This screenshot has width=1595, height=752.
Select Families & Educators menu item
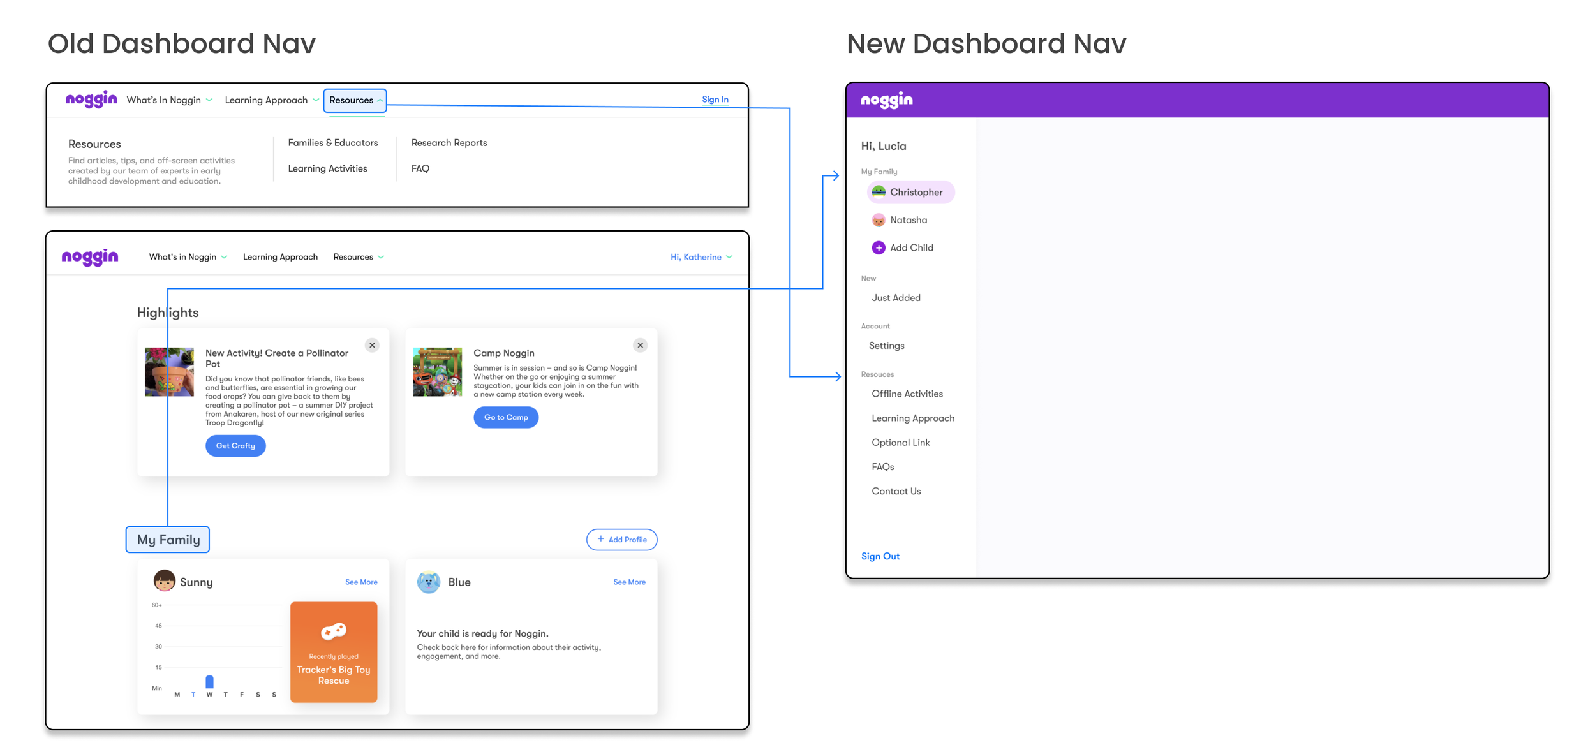pyautogui.click(x=332, y=143)
